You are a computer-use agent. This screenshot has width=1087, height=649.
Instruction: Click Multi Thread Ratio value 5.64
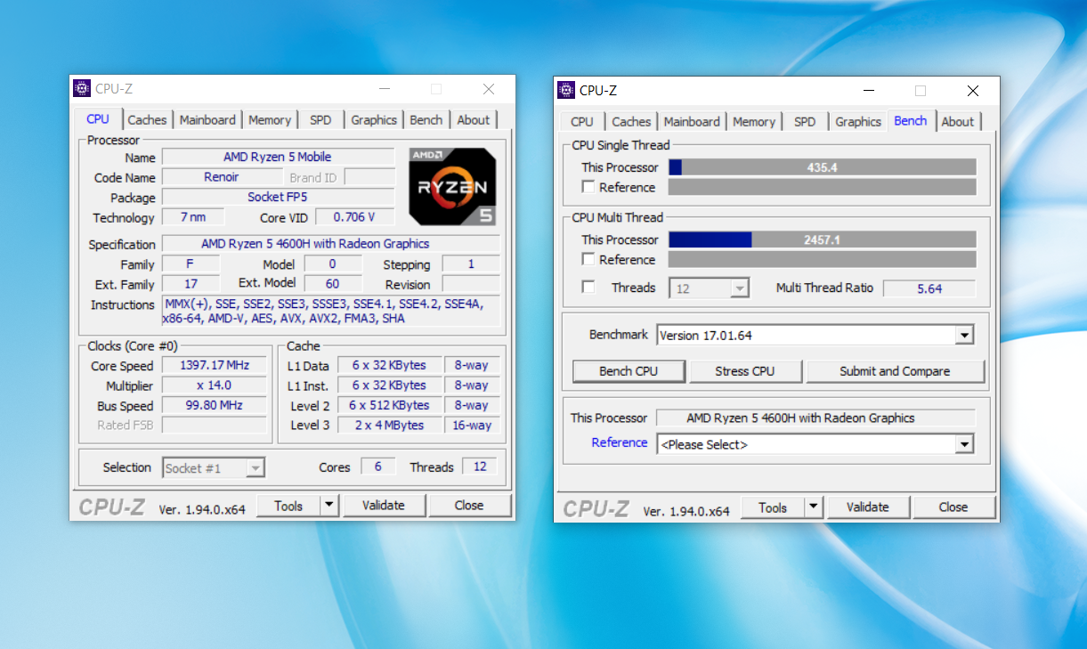coord(929,288)
